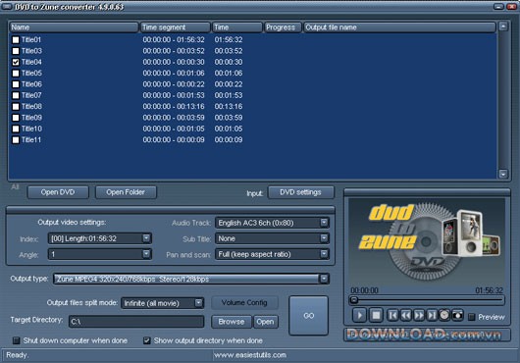
Task: Click the 01:56:32 end time in preview
Action: [x=490, y=290]
